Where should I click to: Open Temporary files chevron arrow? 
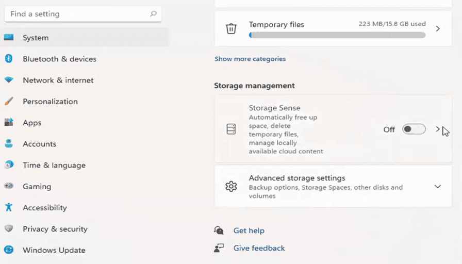point(438,28)
